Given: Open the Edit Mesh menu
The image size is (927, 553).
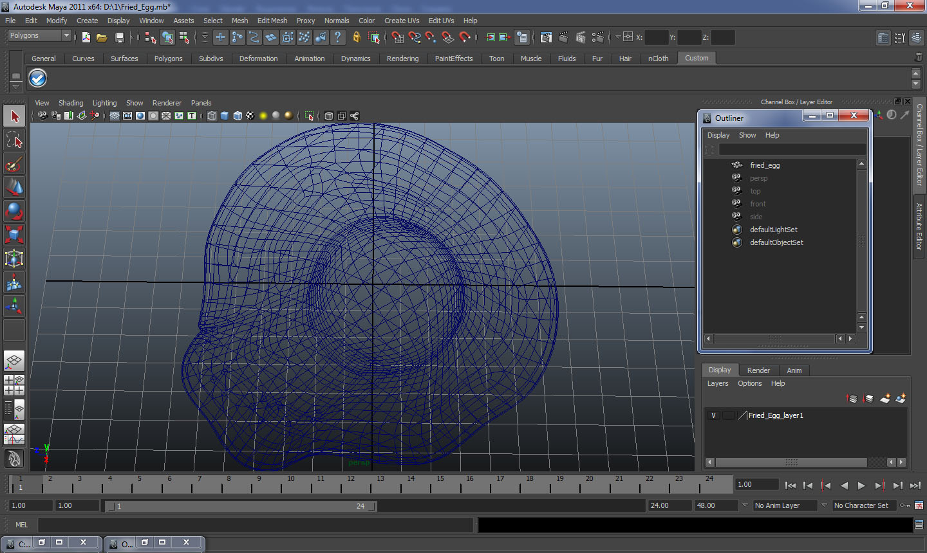Looking at the screenshot, I should coord(272,21).
